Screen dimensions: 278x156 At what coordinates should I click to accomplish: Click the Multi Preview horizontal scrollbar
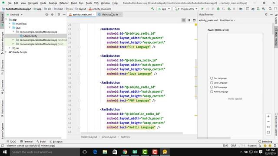click(x=214, y=138)
